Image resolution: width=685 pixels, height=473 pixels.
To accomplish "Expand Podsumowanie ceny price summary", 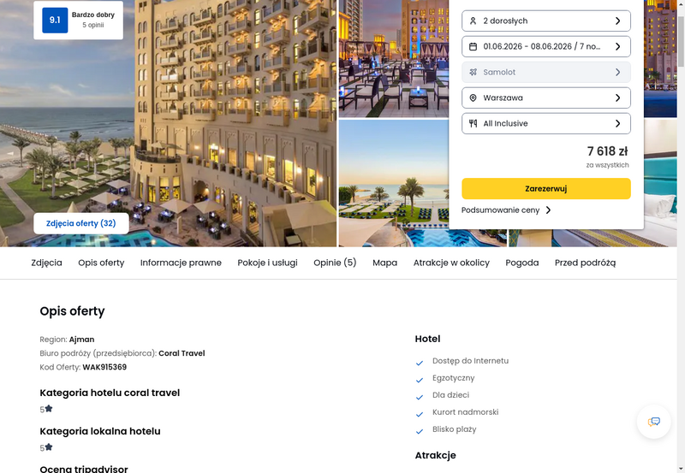I will pyautogui.click(x=506, y=210).
